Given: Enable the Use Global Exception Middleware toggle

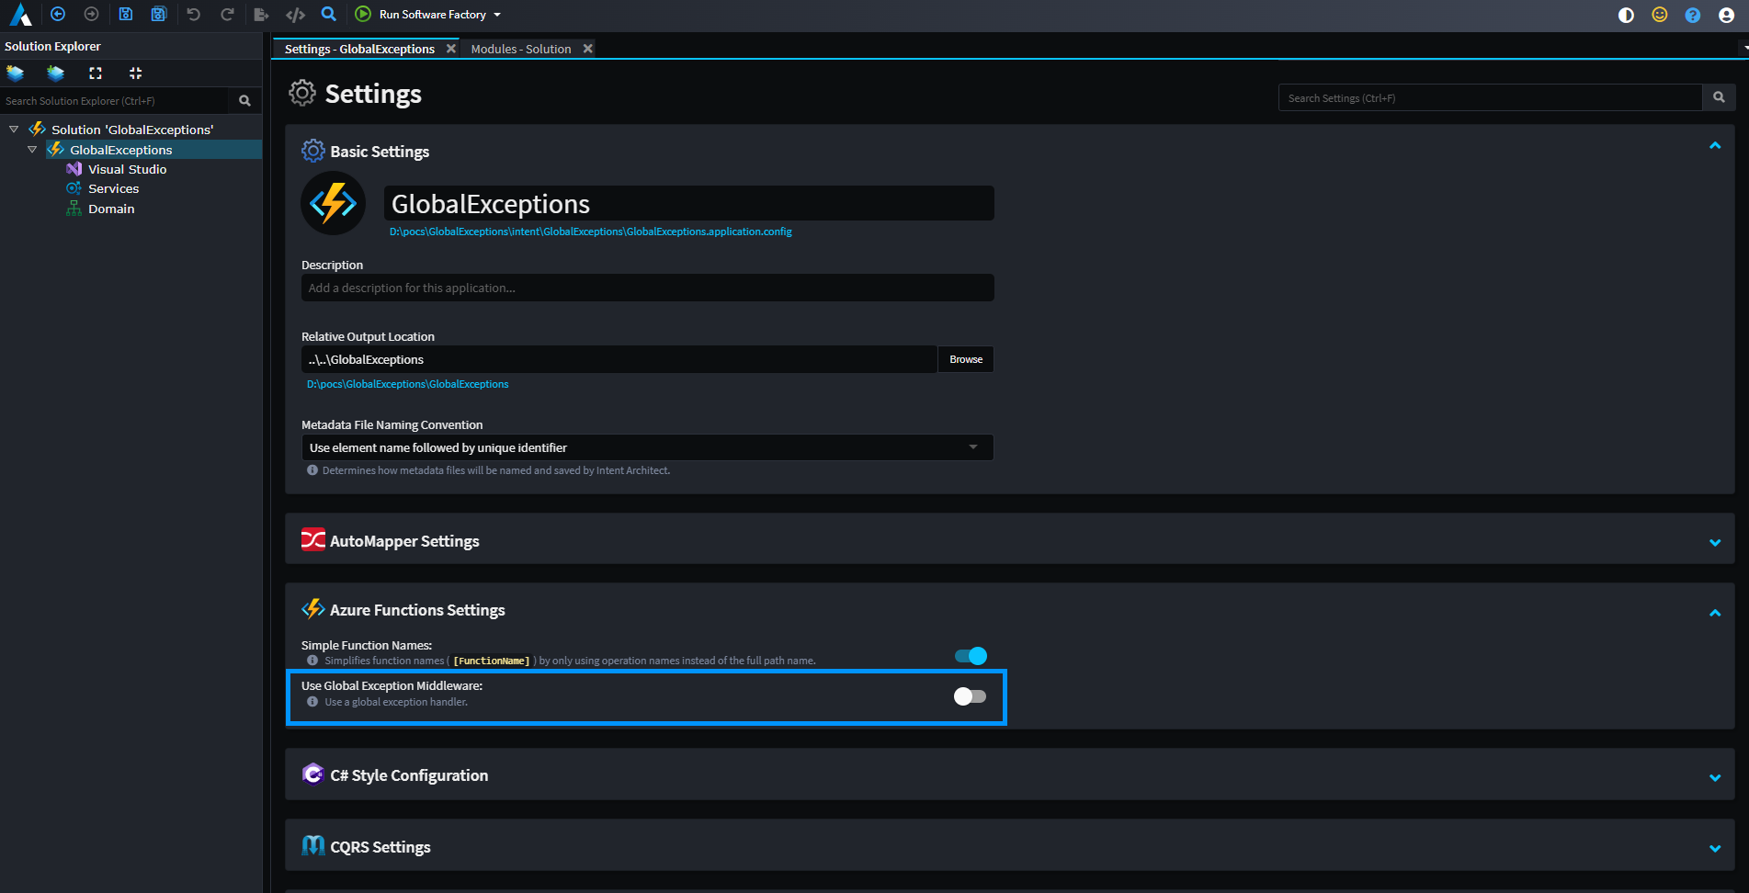Looking at the screenshot, I should point(970,696).
